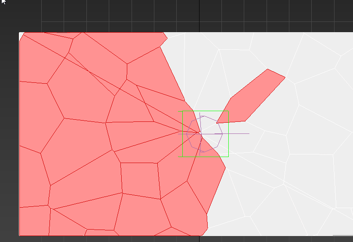Select the isolated red polygon among white faces

pyautogui.click(x=250, y=97)
